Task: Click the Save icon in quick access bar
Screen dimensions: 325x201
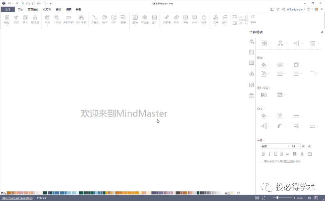Action: 33,4
